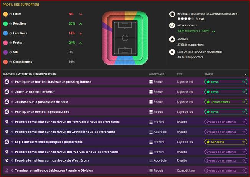Click the green up arrow beside Réguliers

point(81,23)
